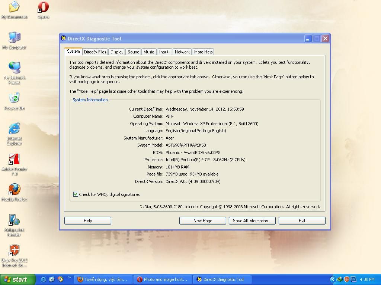The height and width of the screenshot is (285, 381).
Task: Exit the DirectX Diagnostic Tool
Action: [302, 220]
